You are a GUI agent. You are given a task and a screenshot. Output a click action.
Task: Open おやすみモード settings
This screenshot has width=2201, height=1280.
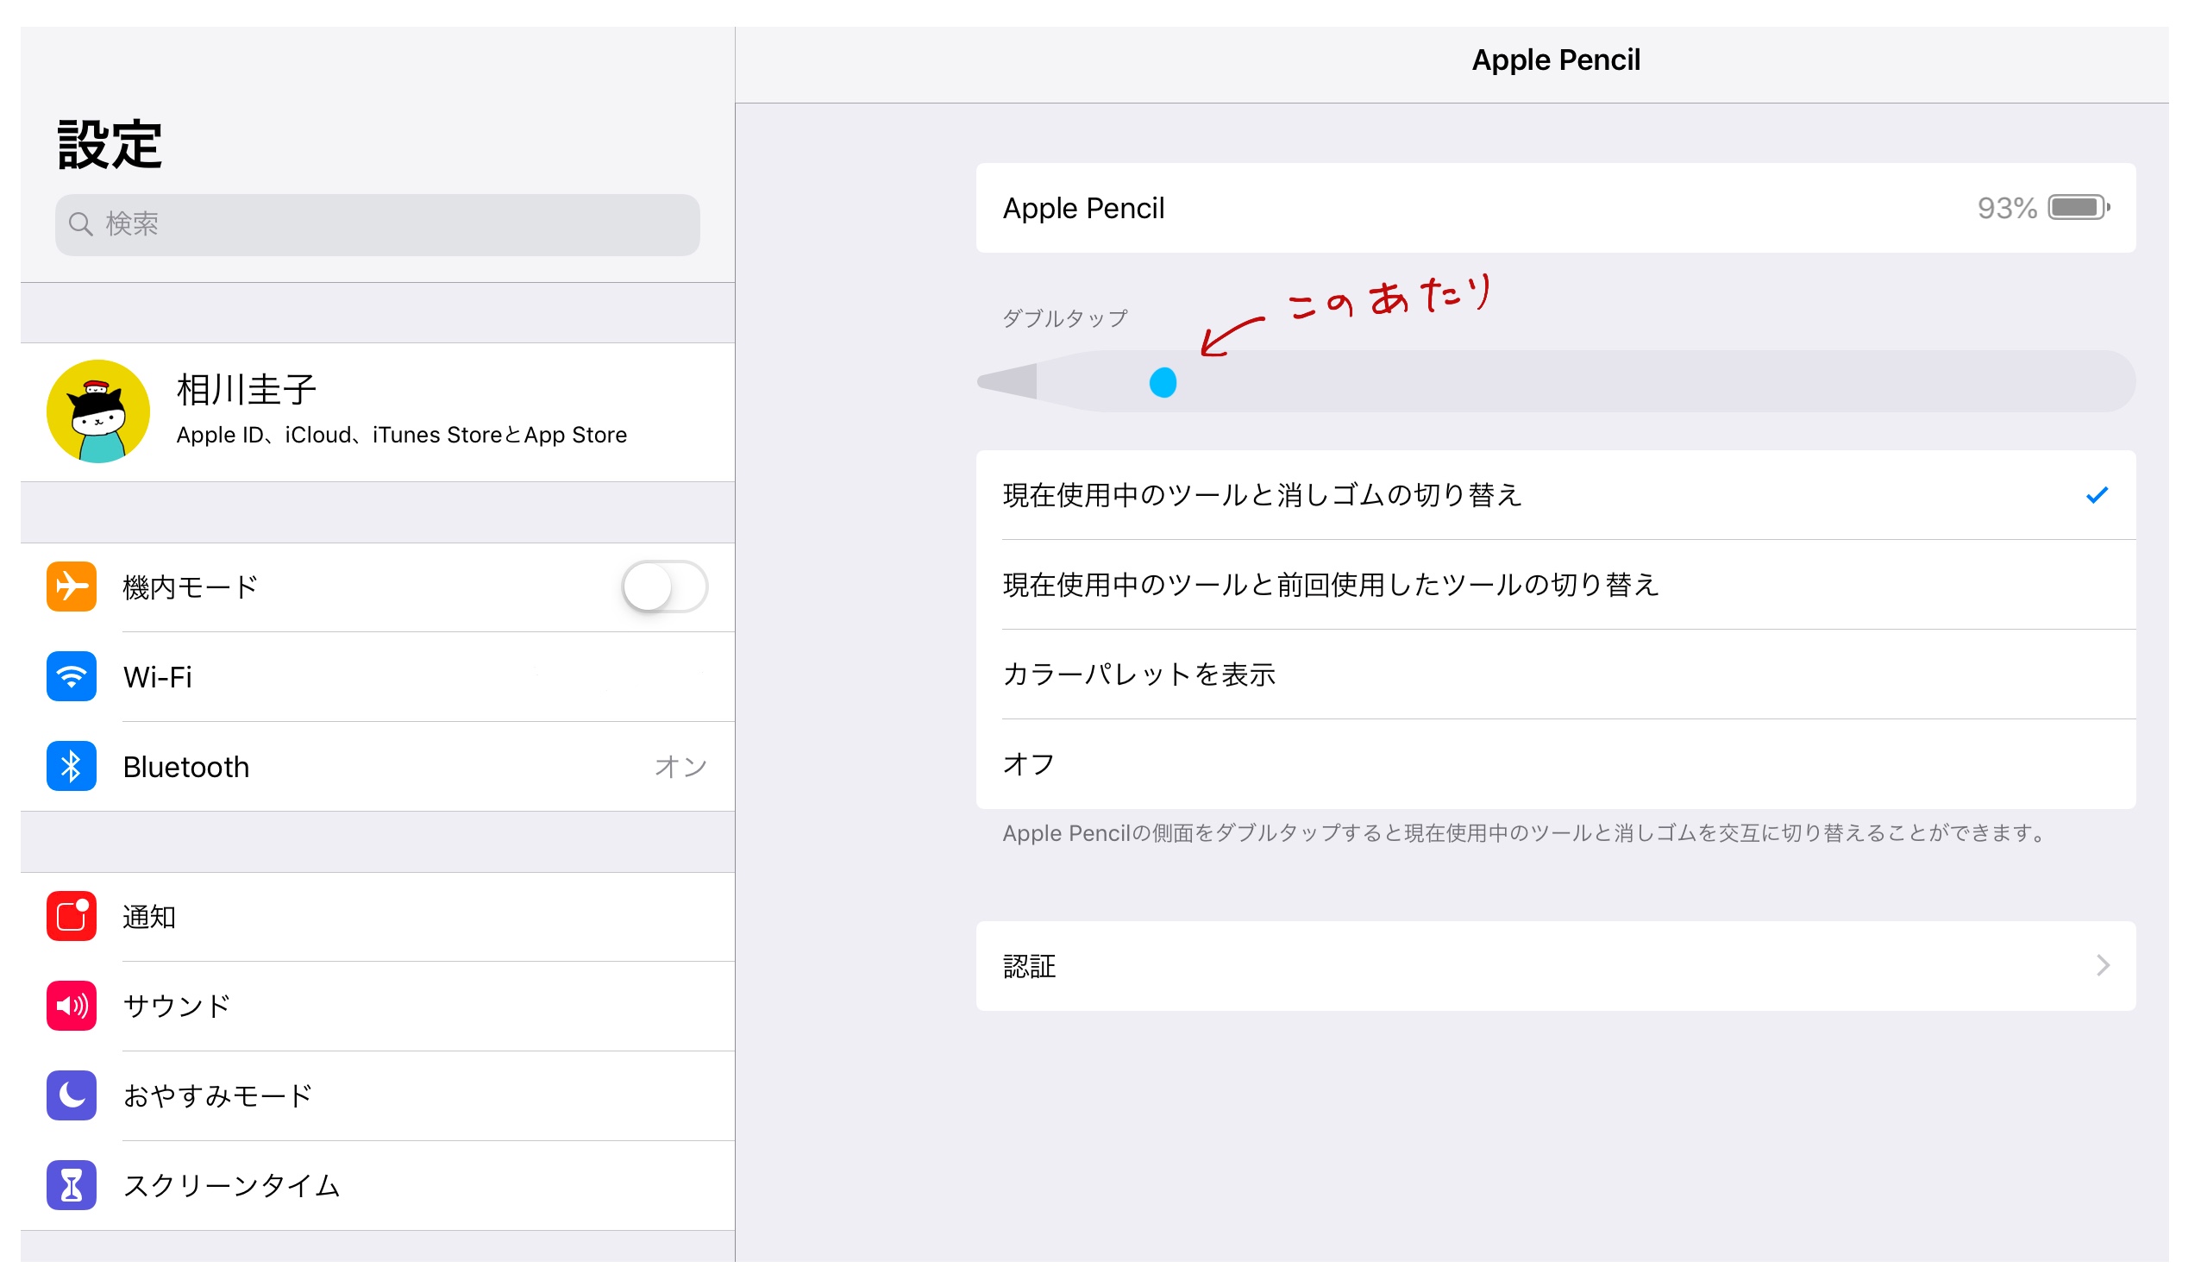[377, 1096]
